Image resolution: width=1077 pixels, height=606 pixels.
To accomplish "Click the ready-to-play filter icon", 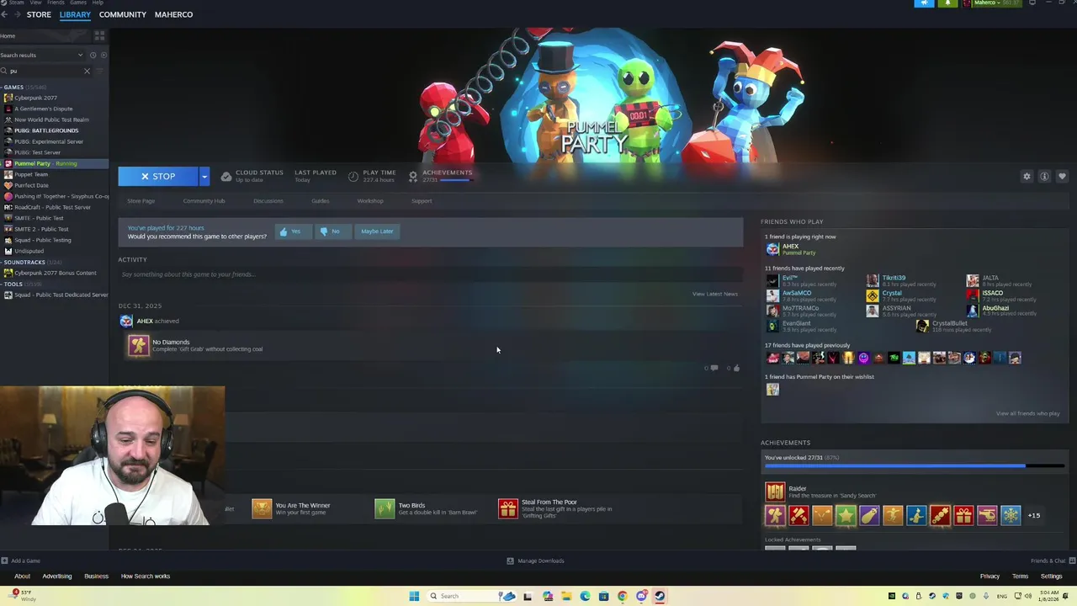I will click(x=103, y=55).
